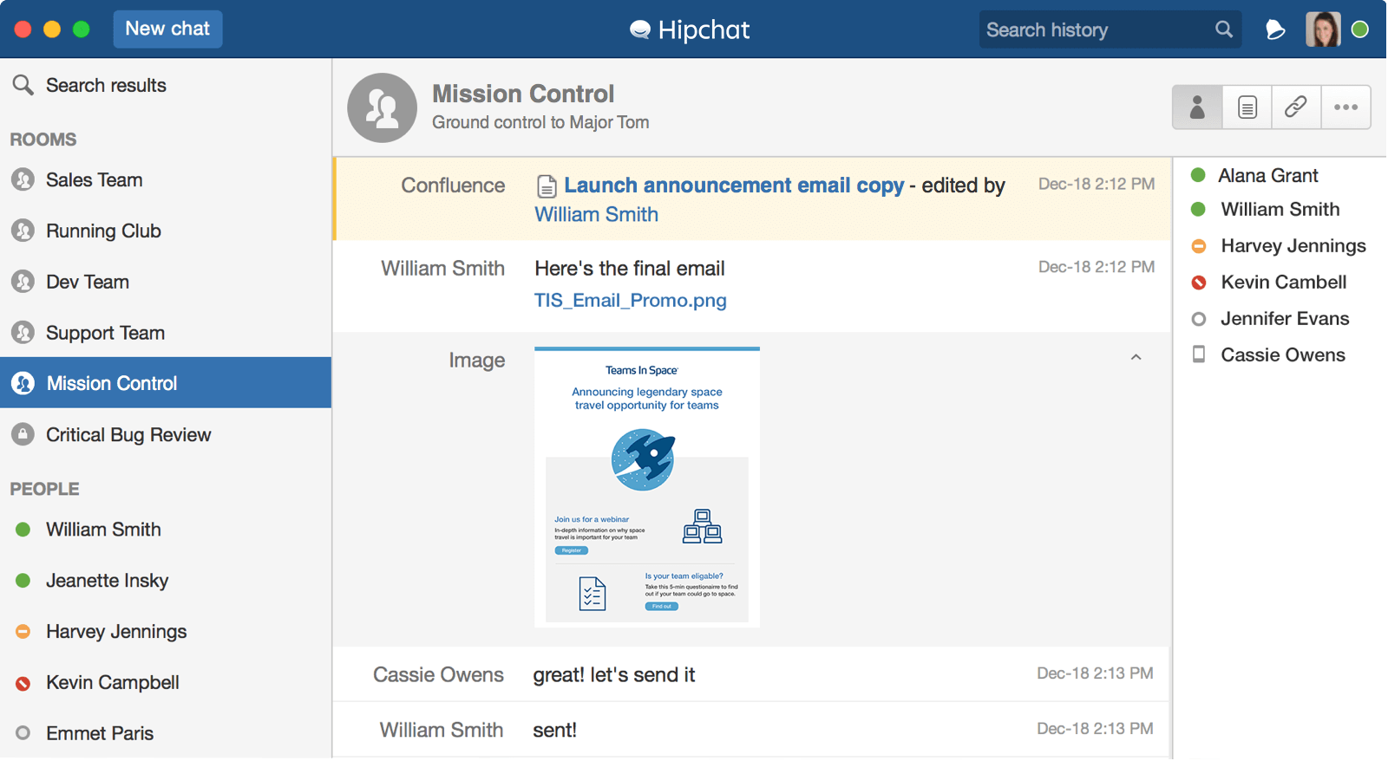Open the Running Club room
The height and width of the screenshot is (761, 1388).
point(166,231)
